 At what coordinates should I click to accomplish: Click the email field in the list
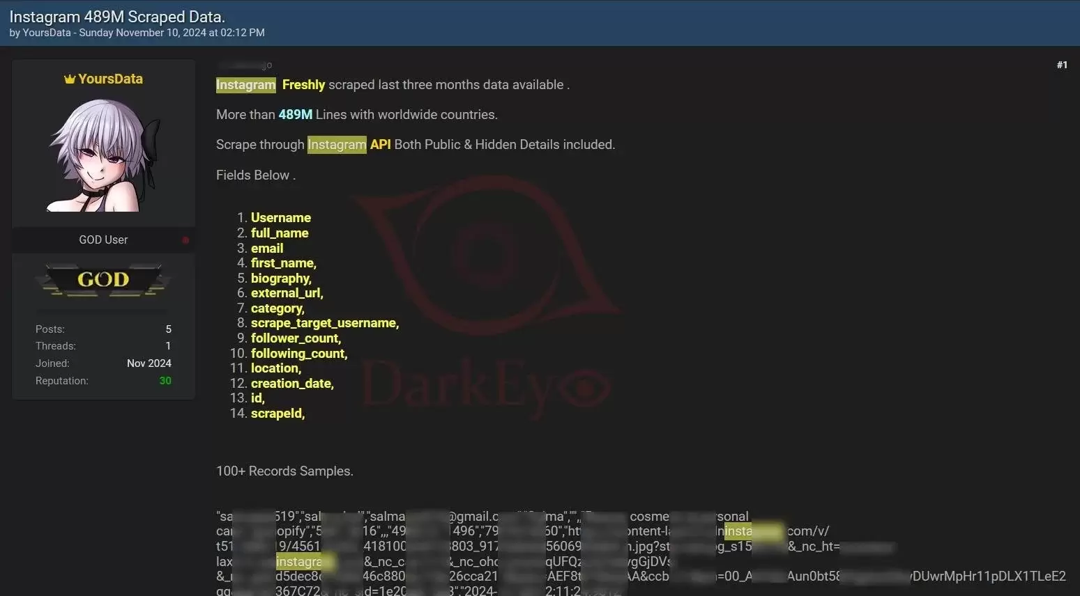click(267, 248)
